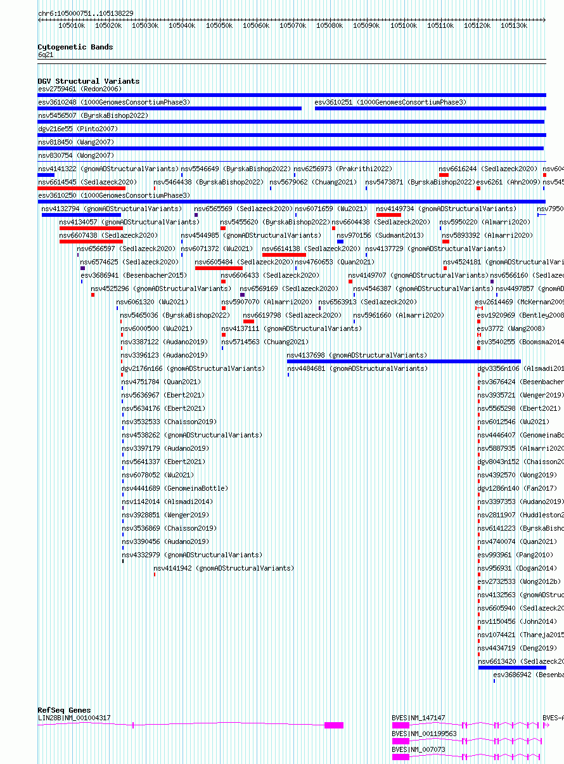Click the 105010k ruler position
Viewport: 564px width, 764px height.
pyautogui.click(x=72, y=26)
